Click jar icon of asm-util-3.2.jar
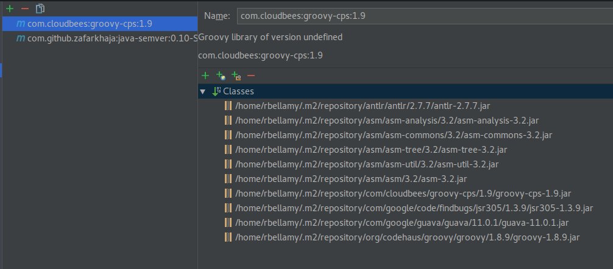The image size is (613, 269). [x=229, y=164]
